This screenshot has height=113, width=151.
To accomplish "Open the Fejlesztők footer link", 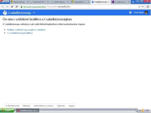I will click(61, 106).
